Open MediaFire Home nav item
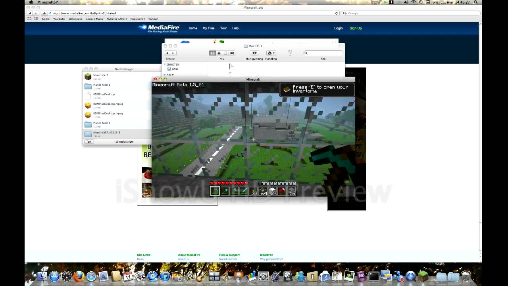The image size is (508, 286). [193, 28]
